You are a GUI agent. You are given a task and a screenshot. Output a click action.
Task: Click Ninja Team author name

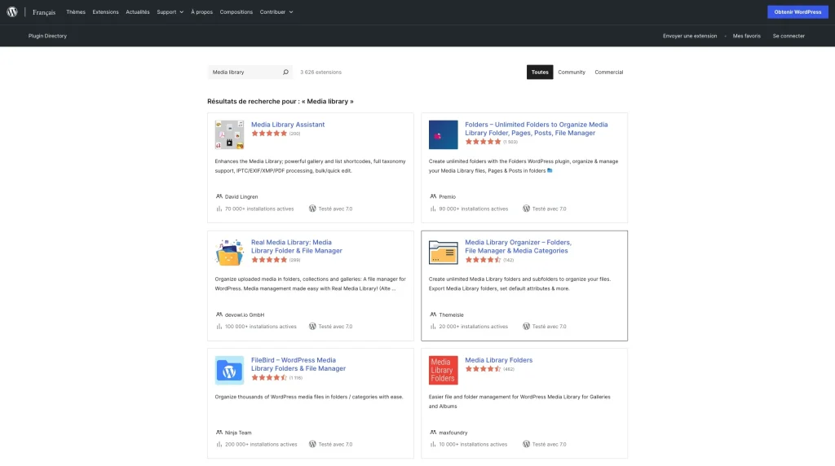(x=238, y=433)
